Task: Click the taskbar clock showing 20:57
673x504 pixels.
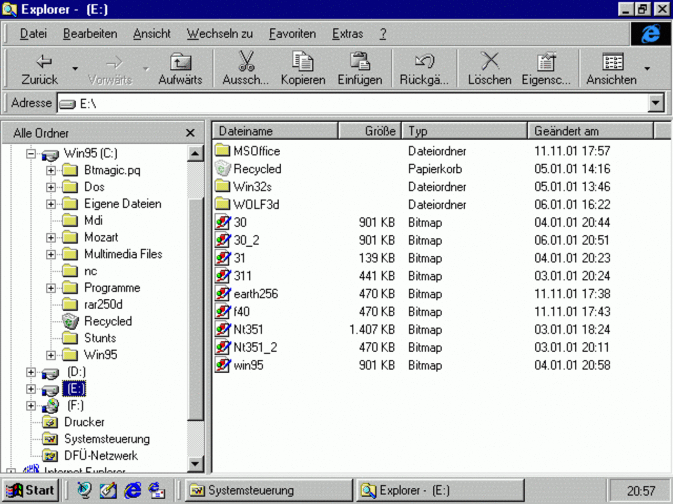Action: 640,491
